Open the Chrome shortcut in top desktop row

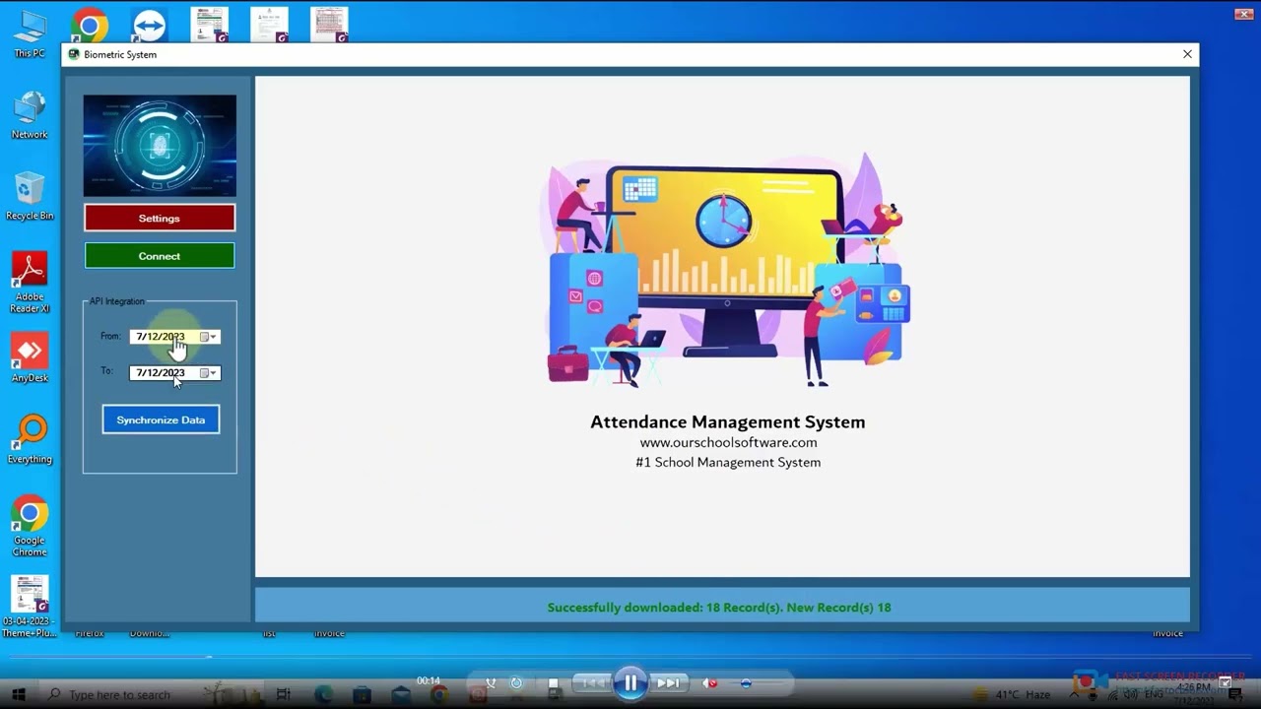[90, 26]
